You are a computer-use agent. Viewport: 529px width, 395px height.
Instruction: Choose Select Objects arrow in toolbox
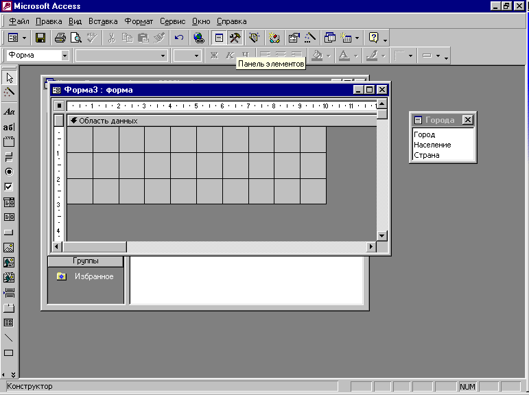click(x=9, y=78)
